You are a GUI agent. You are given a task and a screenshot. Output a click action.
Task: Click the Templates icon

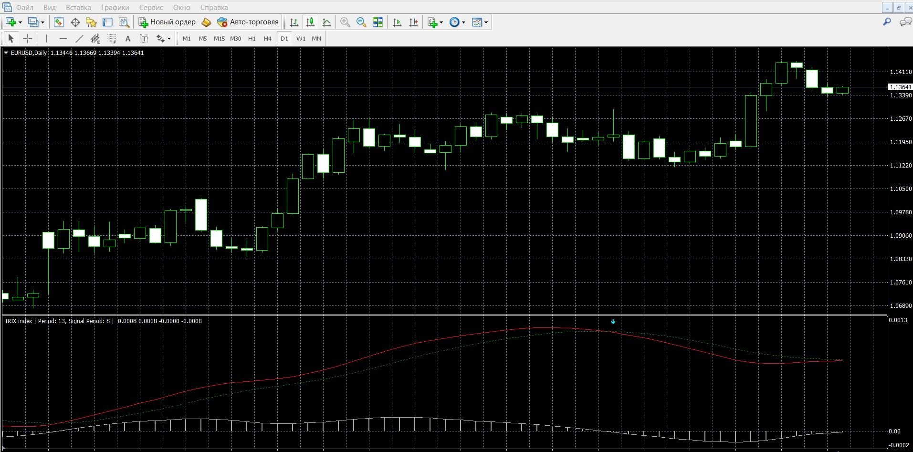click(477, 22)
